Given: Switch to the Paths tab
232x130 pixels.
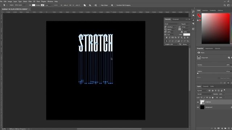Looking at the screenshot, I should [212, 86].
